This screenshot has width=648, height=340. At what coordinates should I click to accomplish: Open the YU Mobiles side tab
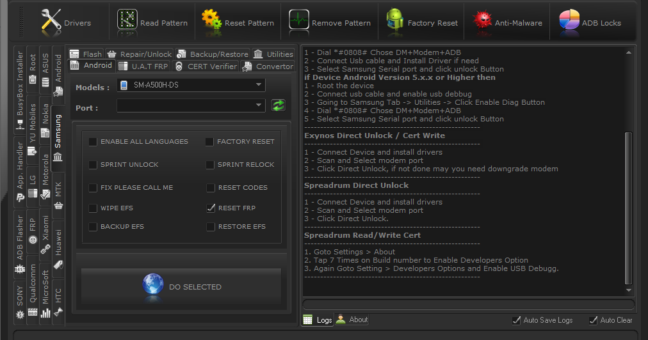coord(33,129)
